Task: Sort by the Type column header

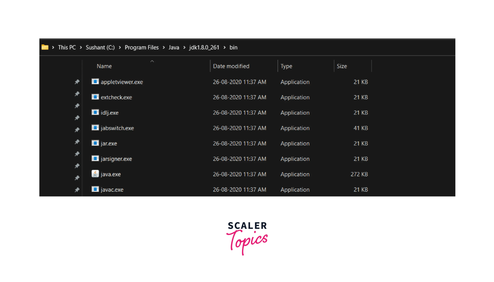Action: [x=287, y=66]
